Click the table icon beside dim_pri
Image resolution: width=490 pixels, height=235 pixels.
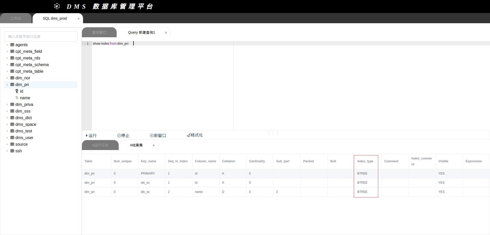12,84
